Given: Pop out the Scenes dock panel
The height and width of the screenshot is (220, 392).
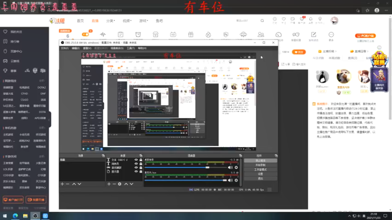Looking at the screenshot, I should click(x=103, y=155).
